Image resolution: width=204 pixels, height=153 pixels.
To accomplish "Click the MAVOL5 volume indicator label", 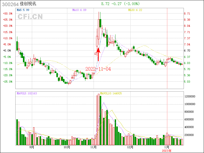I will pos(27,93).
